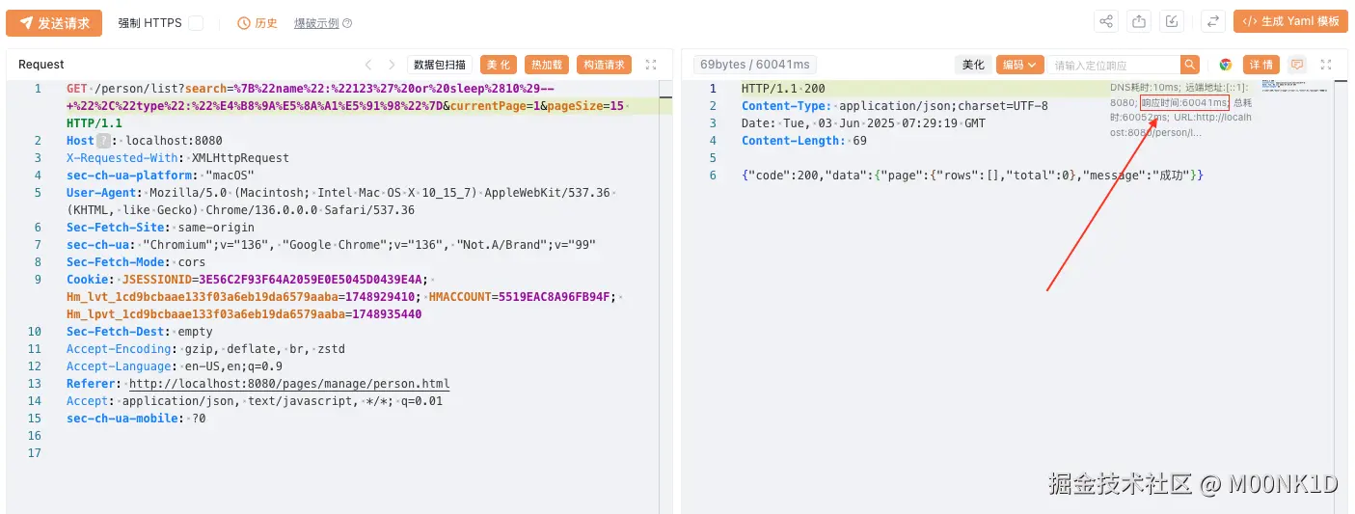Screen dimensions: 1355x514
Task: Toggle the 强制 HTTPS checkbox
Action: 196,23
